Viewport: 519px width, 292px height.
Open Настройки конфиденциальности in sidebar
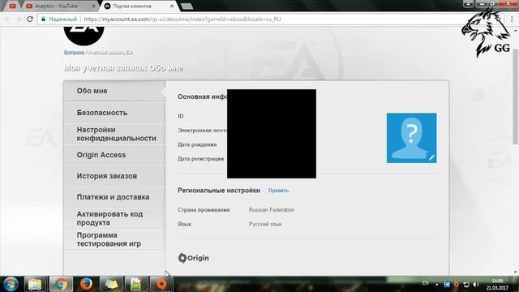114,134
